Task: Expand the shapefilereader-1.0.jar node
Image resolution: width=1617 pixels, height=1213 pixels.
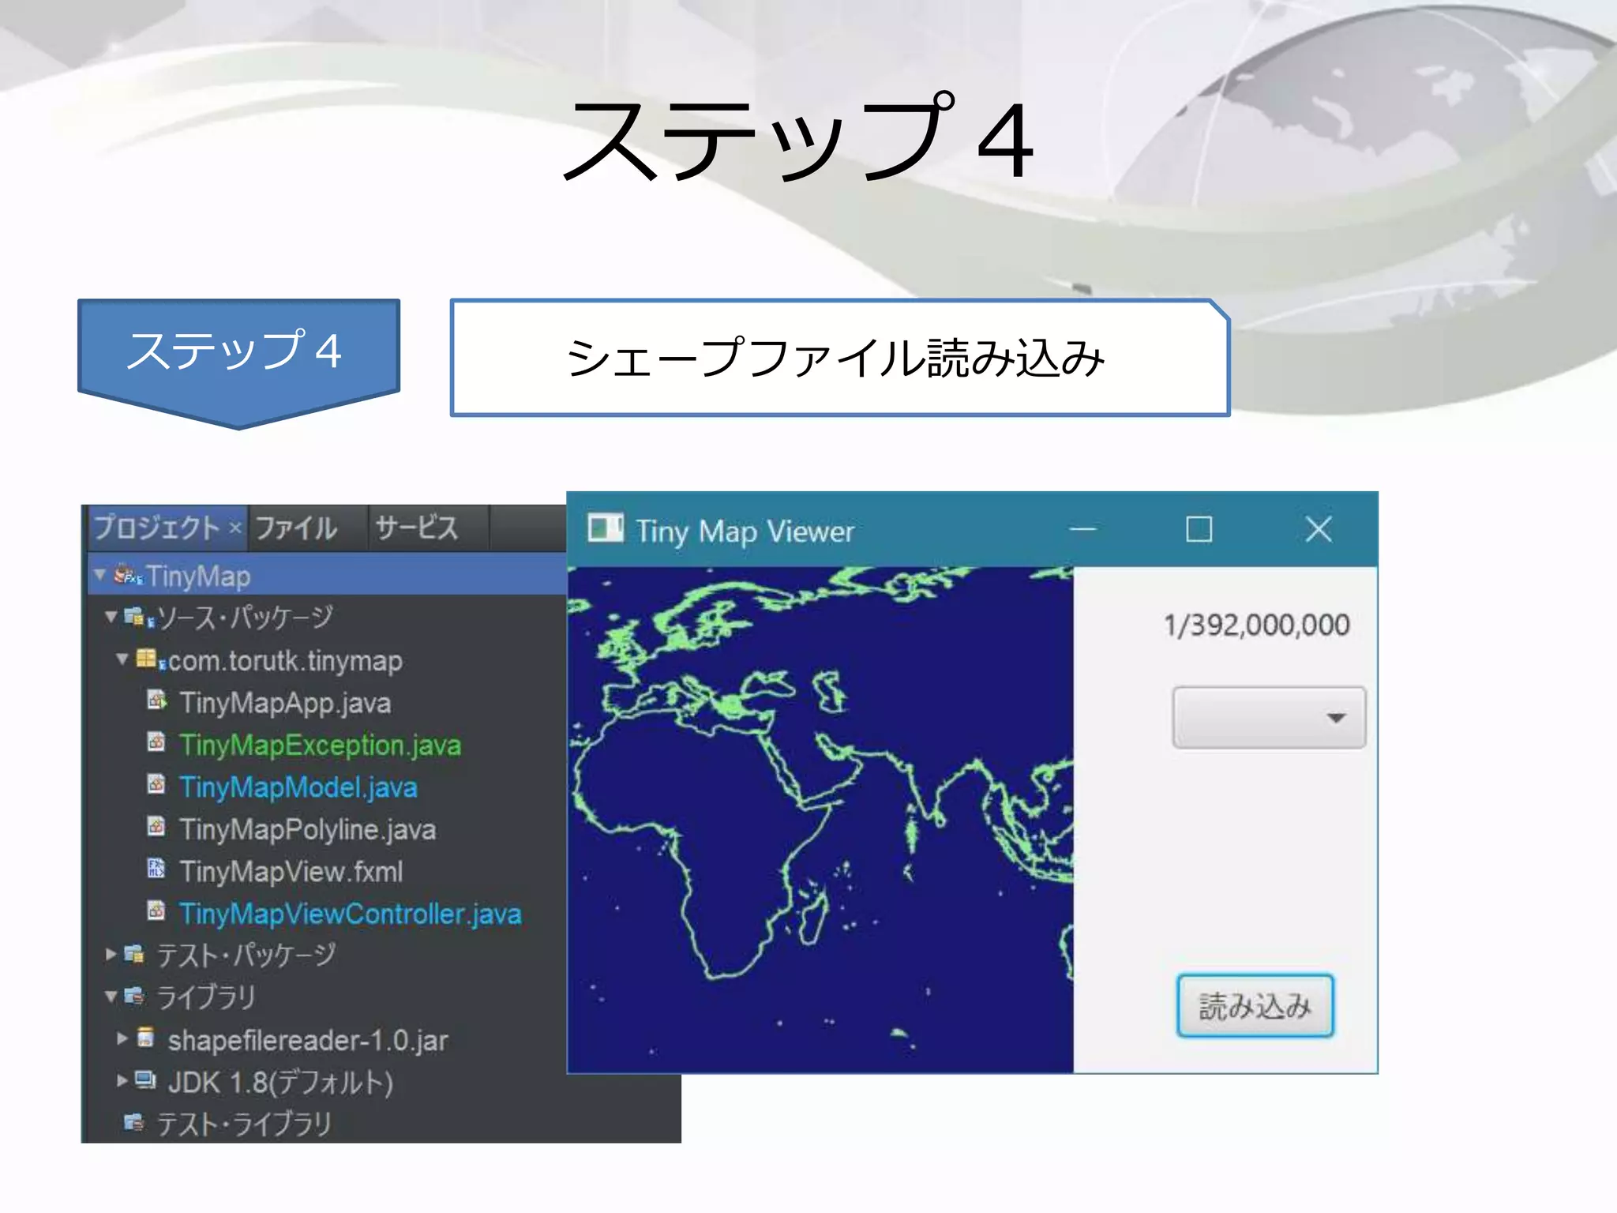Action: click(x=122, y=1038)
